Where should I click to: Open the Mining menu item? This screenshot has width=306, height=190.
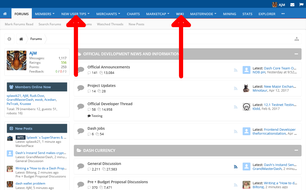click(230, 14)
